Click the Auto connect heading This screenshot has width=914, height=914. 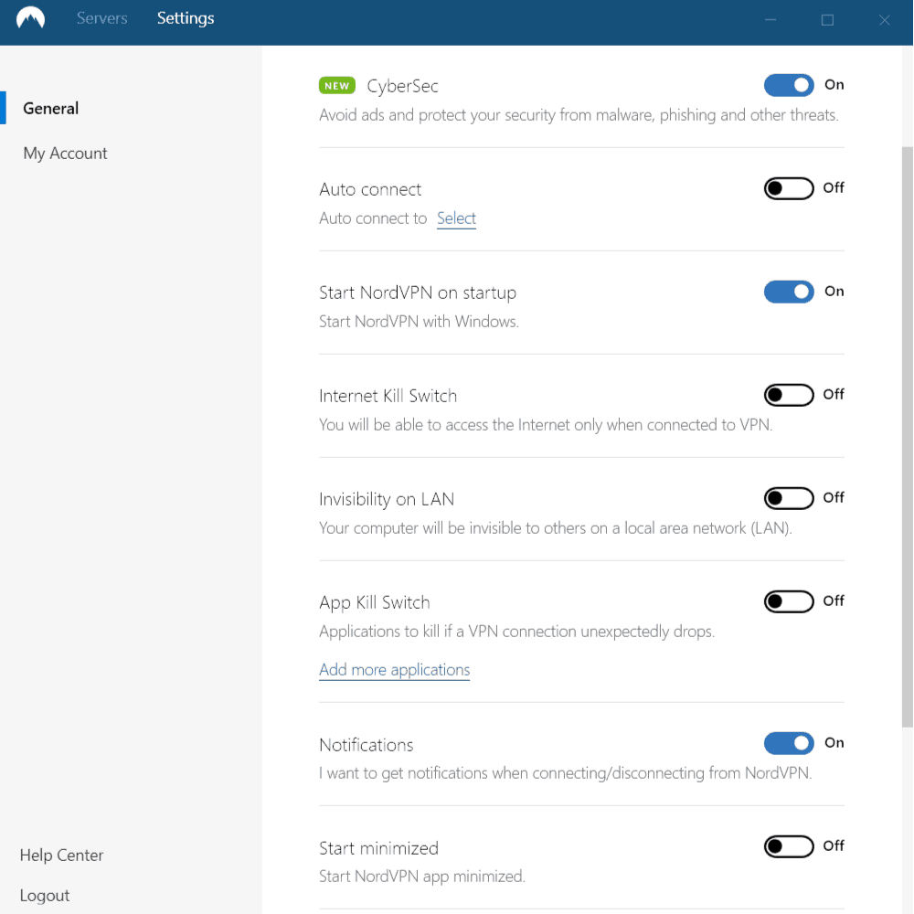(x=370, y=189)
